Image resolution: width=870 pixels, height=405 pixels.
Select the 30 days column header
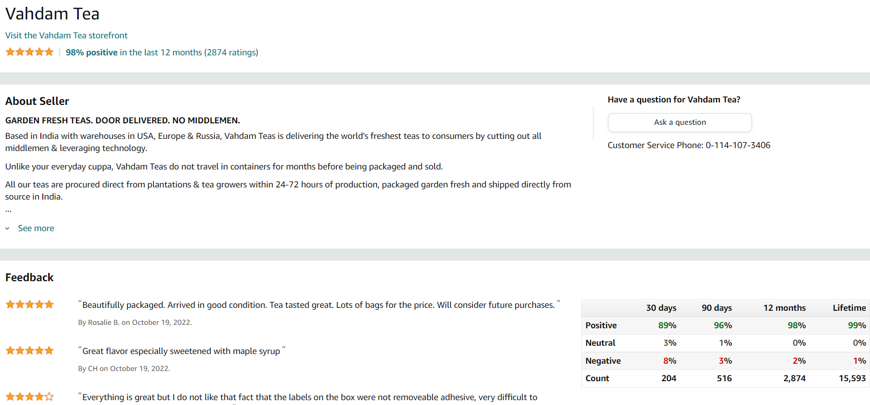661,308
